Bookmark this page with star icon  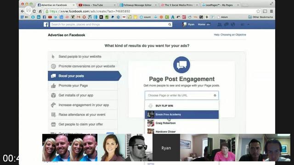(258, 11)
